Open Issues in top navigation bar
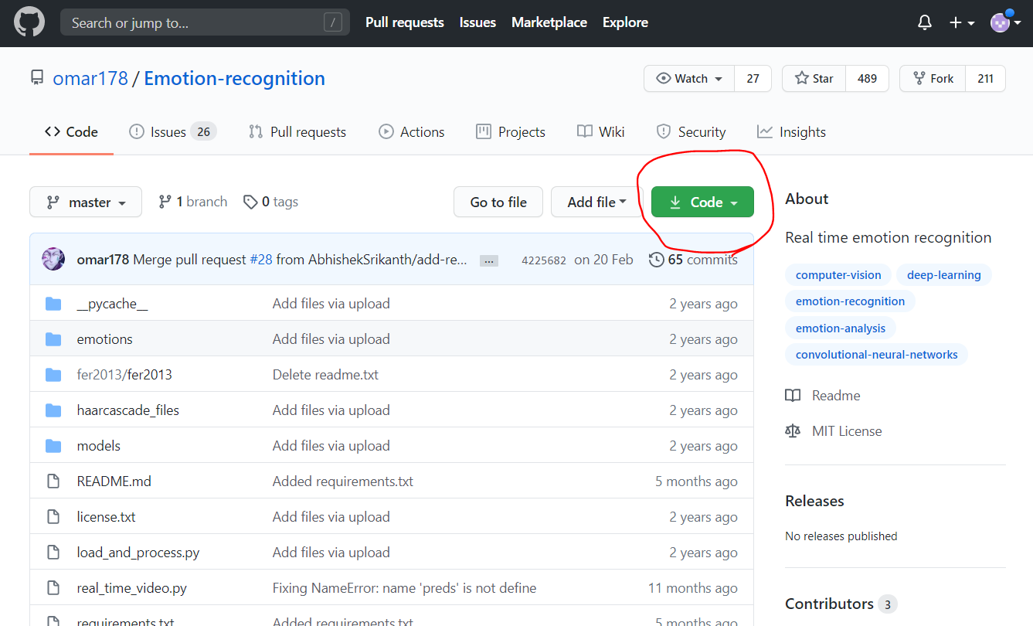1033x626 pixels. coord(477,22)
